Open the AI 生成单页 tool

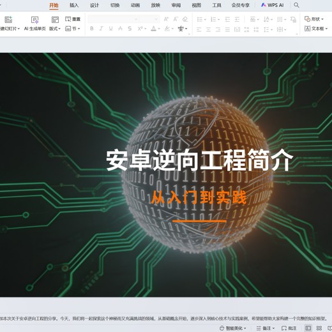(35, 24)
